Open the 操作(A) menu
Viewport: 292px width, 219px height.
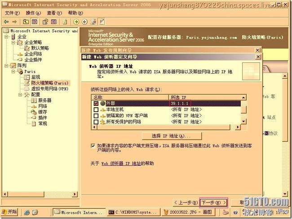[x=33, y=13]
